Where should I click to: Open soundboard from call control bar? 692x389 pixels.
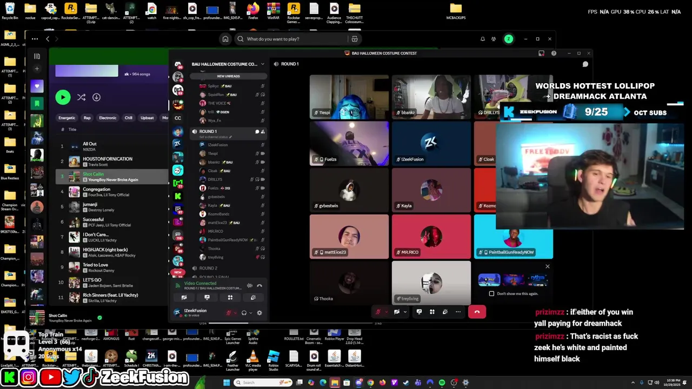tap(445, 312)
